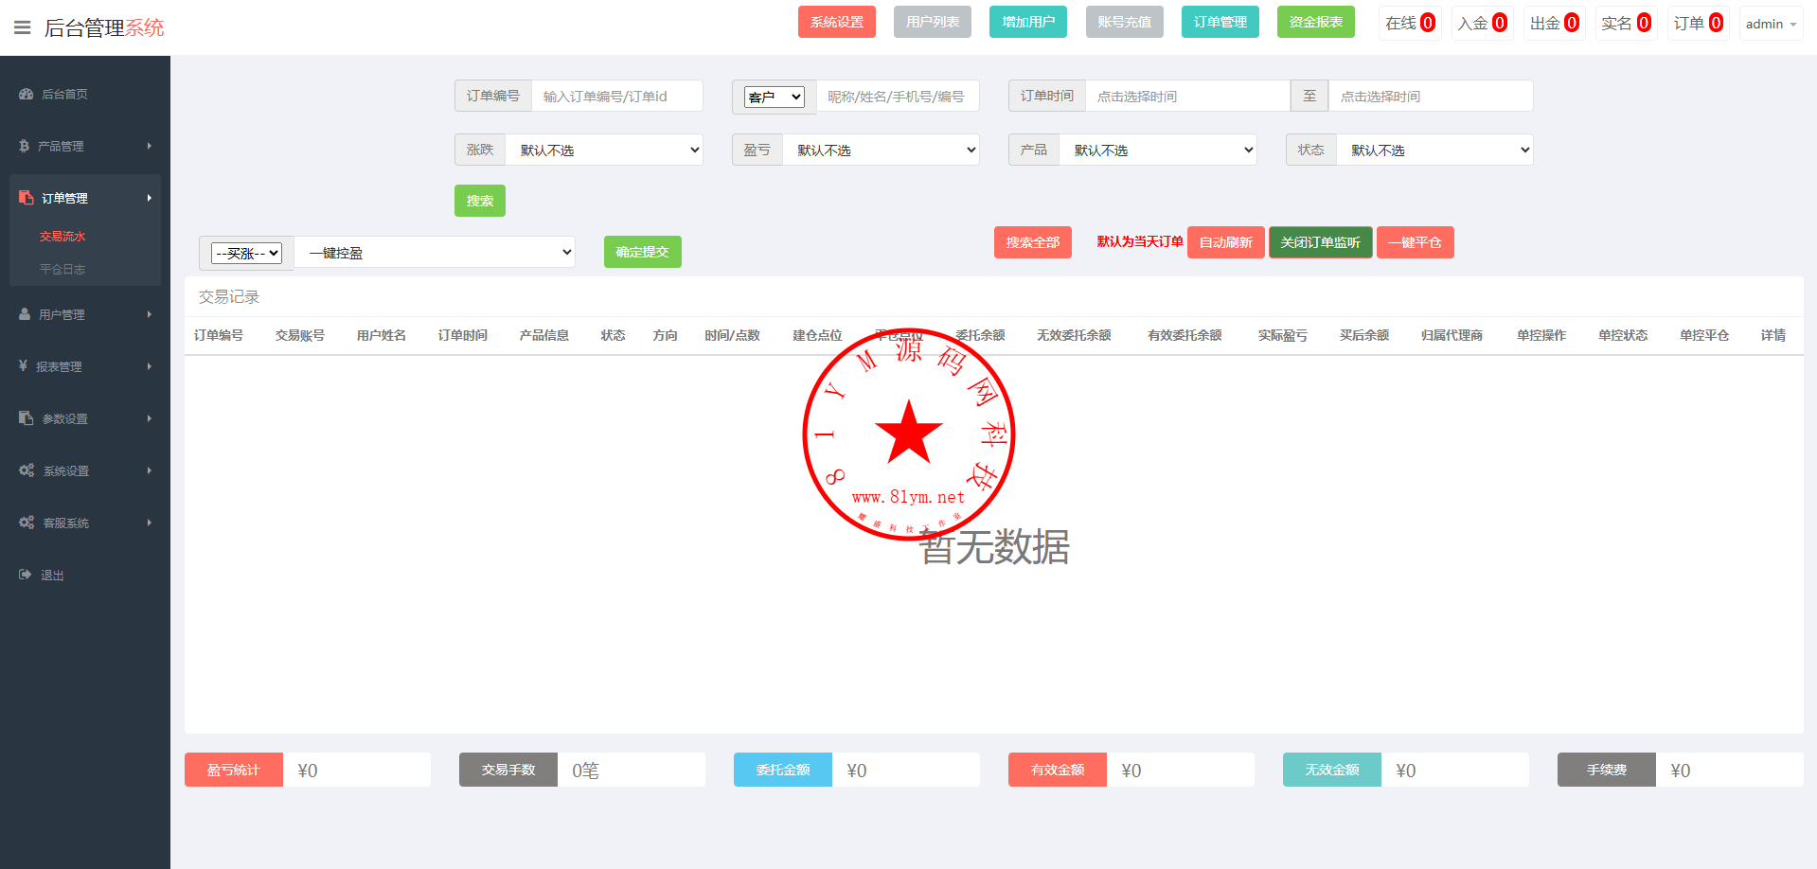Open the 一键控盈 dropdown

tap(435, 252)
